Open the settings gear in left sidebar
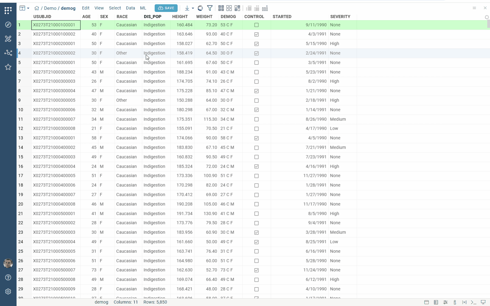Viewport: 490px width, 306px height. (x=8, y=292)
